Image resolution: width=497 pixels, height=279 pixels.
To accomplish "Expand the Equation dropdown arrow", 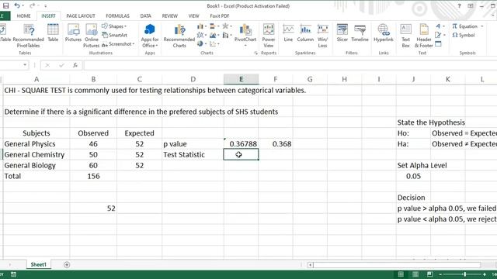I will tap(481, 26).
